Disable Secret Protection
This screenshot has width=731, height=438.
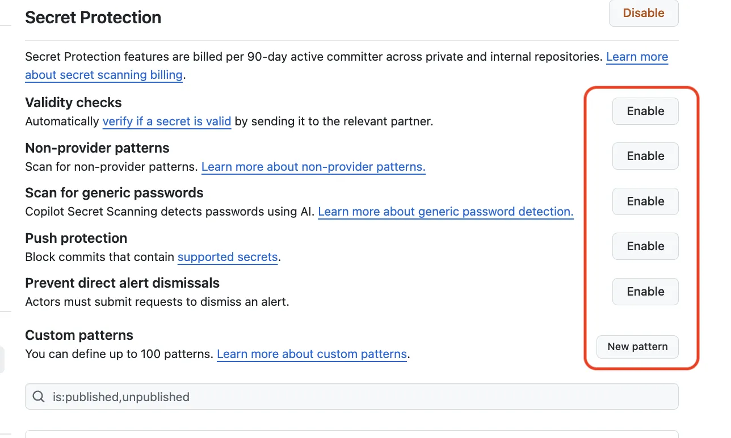click(x=644, y=13)
